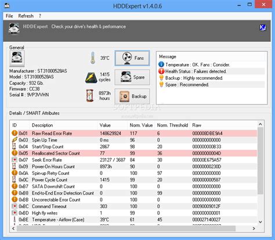Click the red alert icon beside Health Status
Viewport: 275px width, 240px height.
[161, 71]
